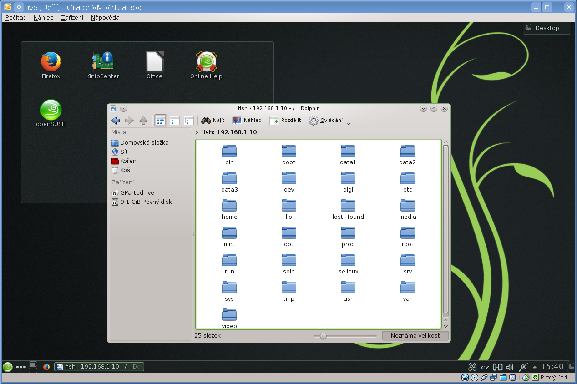Open the Zařízení menu in VirtualBox
The width and height of the screenshot is (577, 384).
(x=72, y=17)
